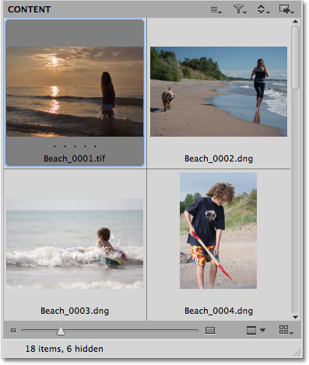309x365 pixels.
Task: Click the rating dots under Beach_0001
Action: (75, 146)
